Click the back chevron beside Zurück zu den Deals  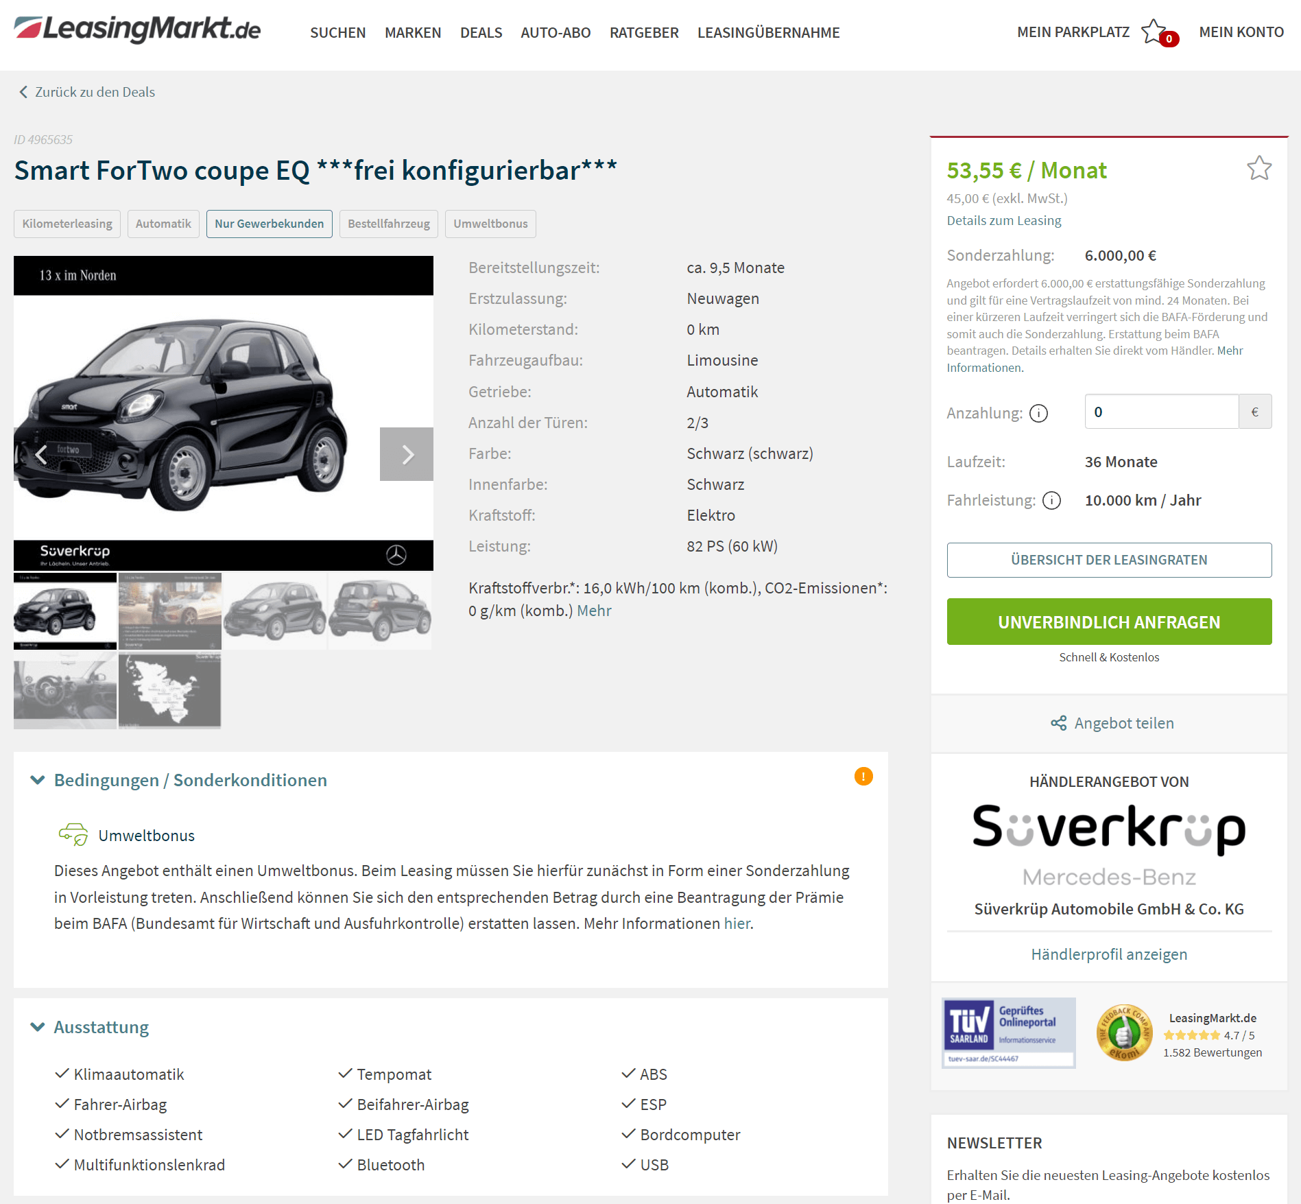tap(23, 92)
